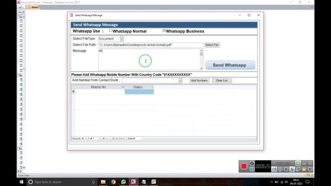This screenshot has width=331, height=186.
Task: Switch to Access in the taskbar
Action: (x=133, y=182)
